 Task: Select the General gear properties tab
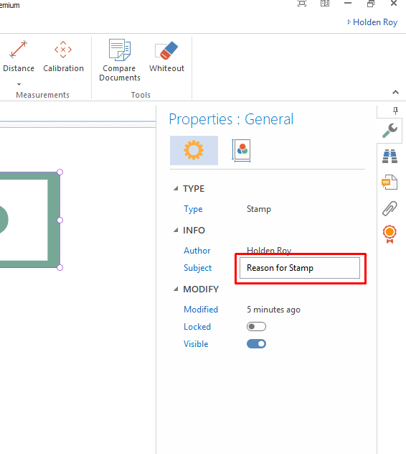pyautogui.click(x=194, y=150)
